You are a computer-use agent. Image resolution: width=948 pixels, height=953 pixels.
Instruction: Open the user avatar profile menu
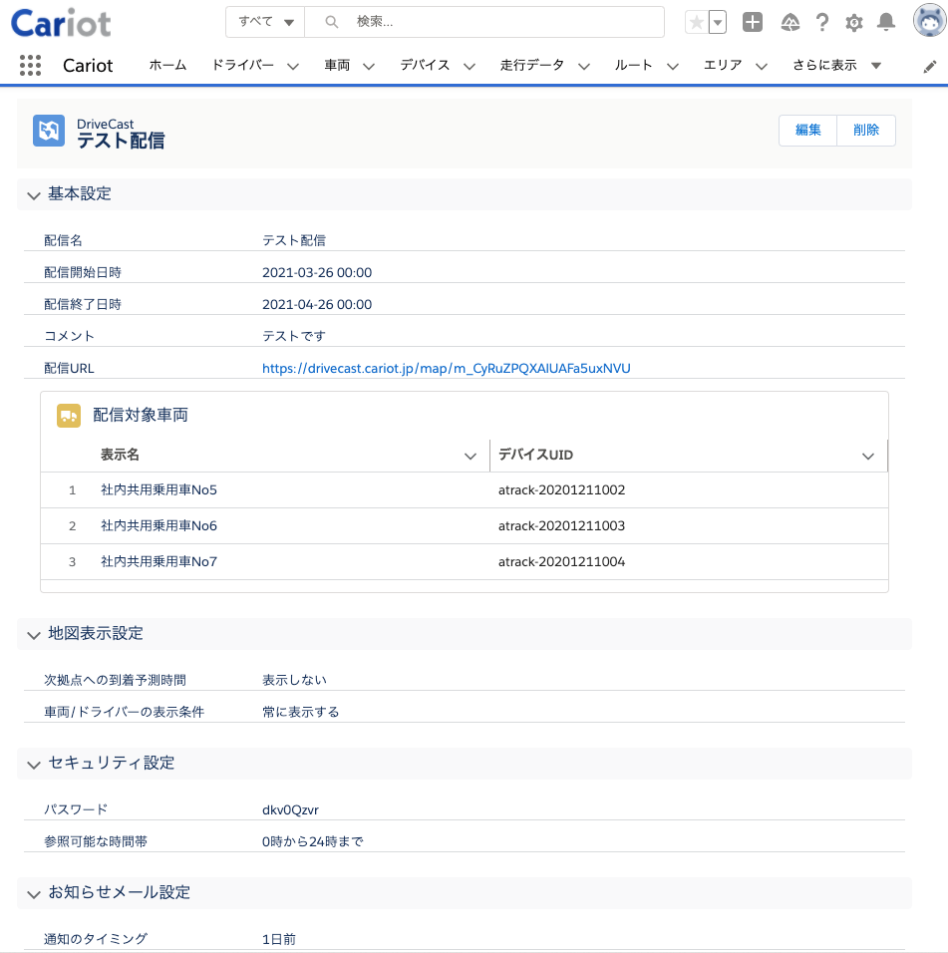point(929,21)
